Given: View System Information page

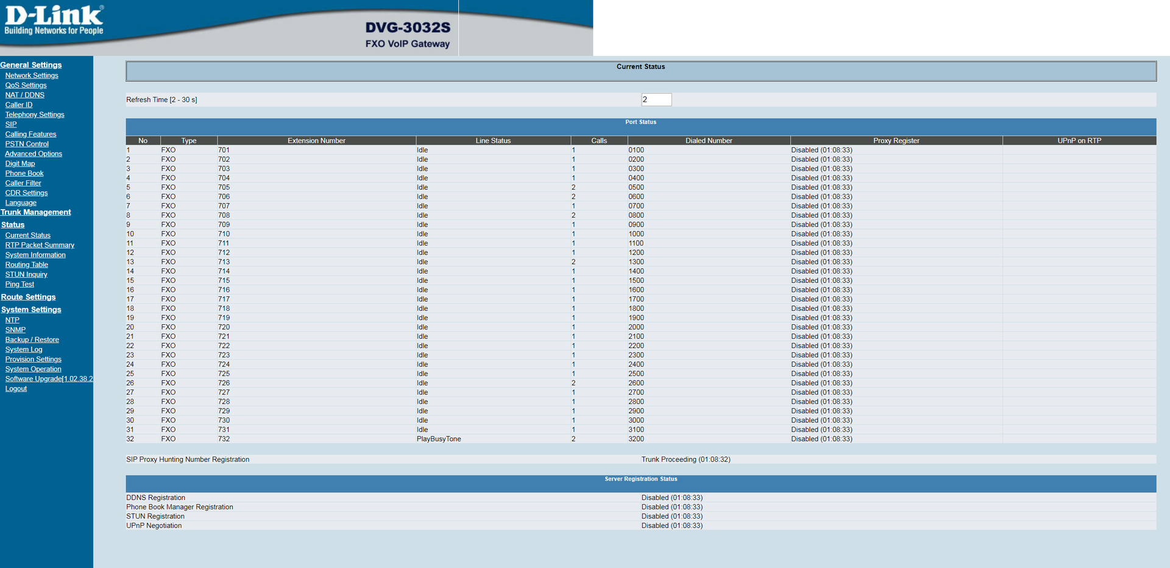Looking at the screenshot, I should coord(35,255).
